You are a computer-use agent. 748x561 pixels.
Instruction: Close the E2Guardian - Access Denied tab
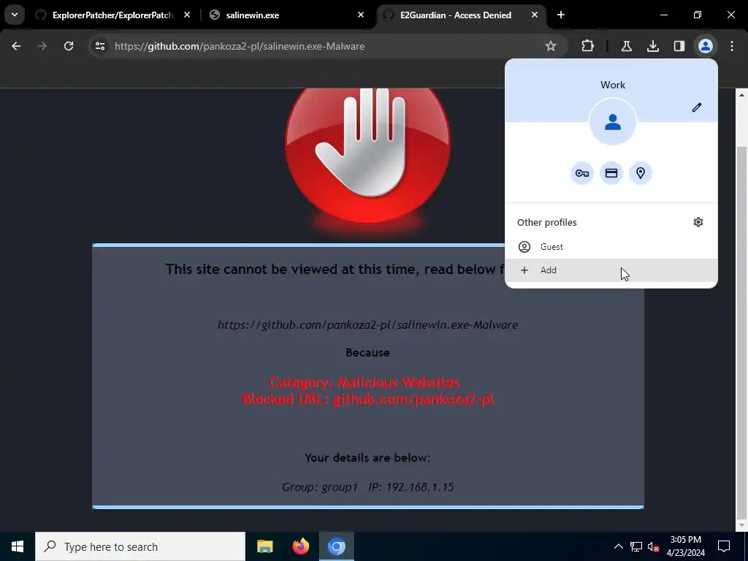click(534, 15)
